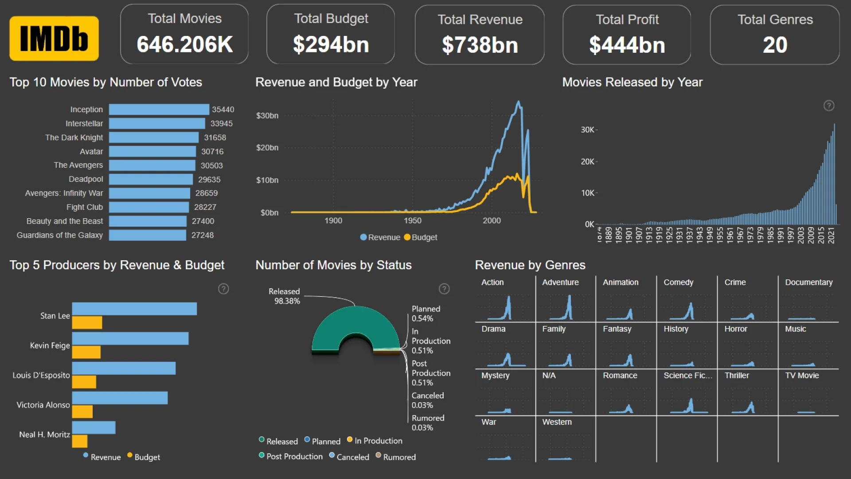This screenshot has width=851, height=479.
Task: Select the Fight Club bar
Action: (x=149, y=207)
